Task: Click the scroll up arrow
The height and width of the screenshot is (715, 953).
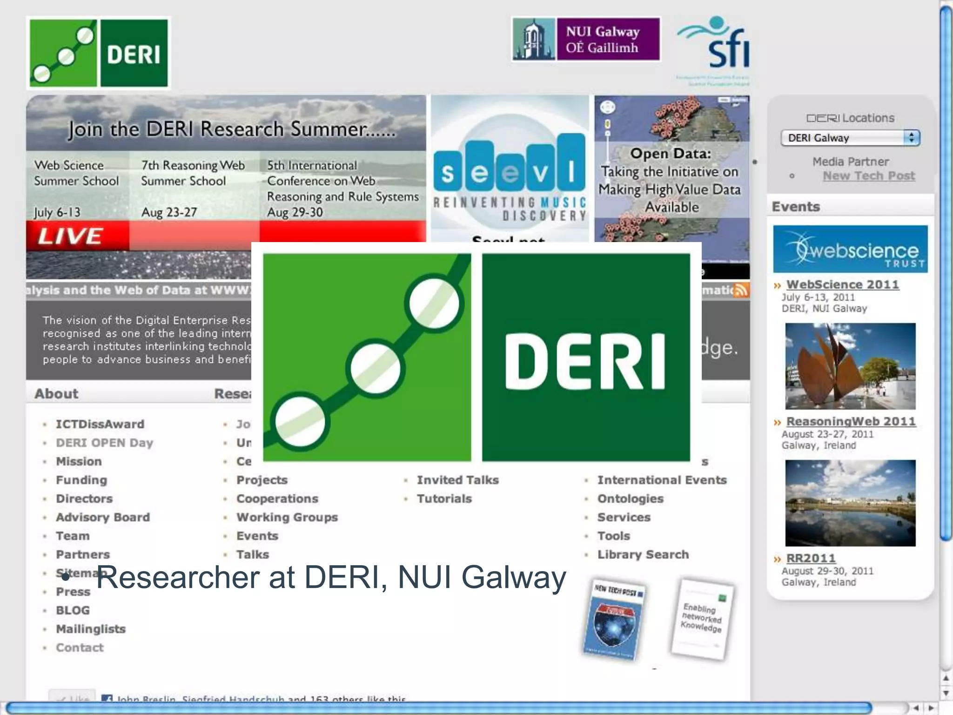Action: click(946, 679)
